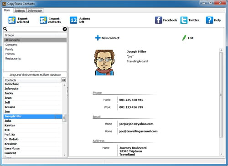Viewport: 228px width, 166px height.
Task: Select contact Joe in the list
Action: [x=33, y=111]
